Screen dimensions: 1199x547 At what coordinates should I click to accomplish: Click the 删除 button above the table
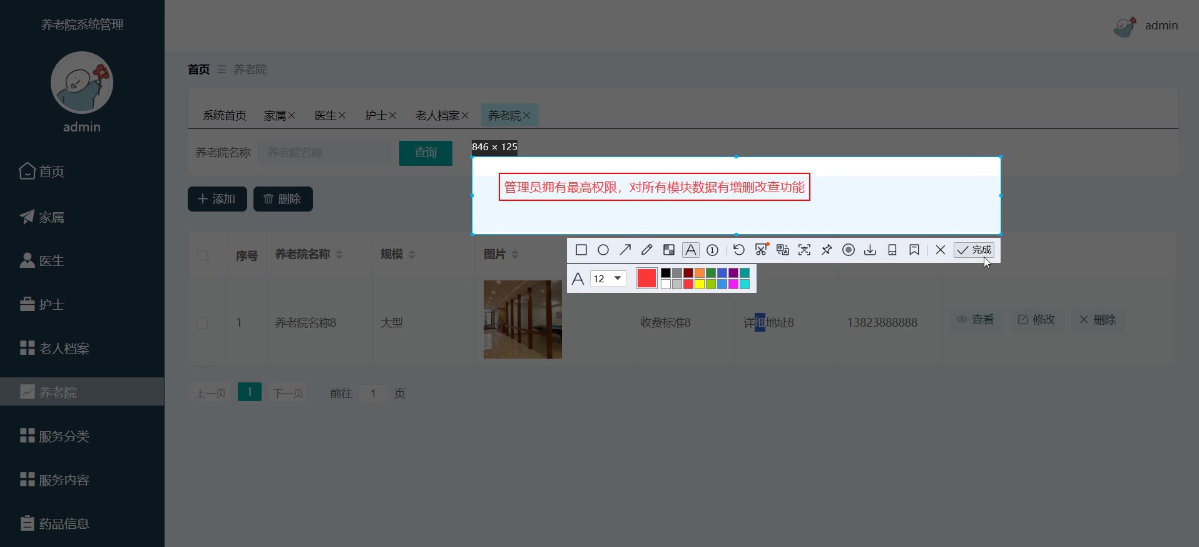coord(283,199)
